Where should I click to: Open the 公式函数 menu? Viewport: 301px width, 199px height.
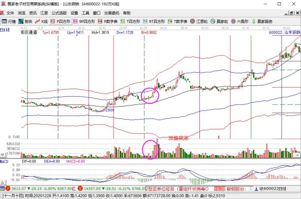(x=59, y=13)
